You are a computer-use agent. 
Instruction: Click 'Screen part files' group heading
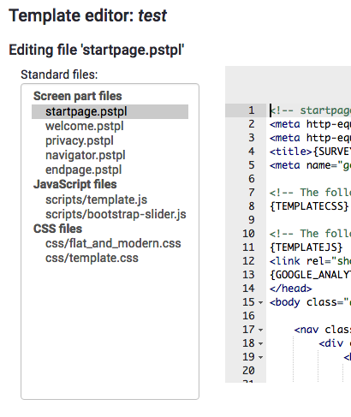point(77,96)
